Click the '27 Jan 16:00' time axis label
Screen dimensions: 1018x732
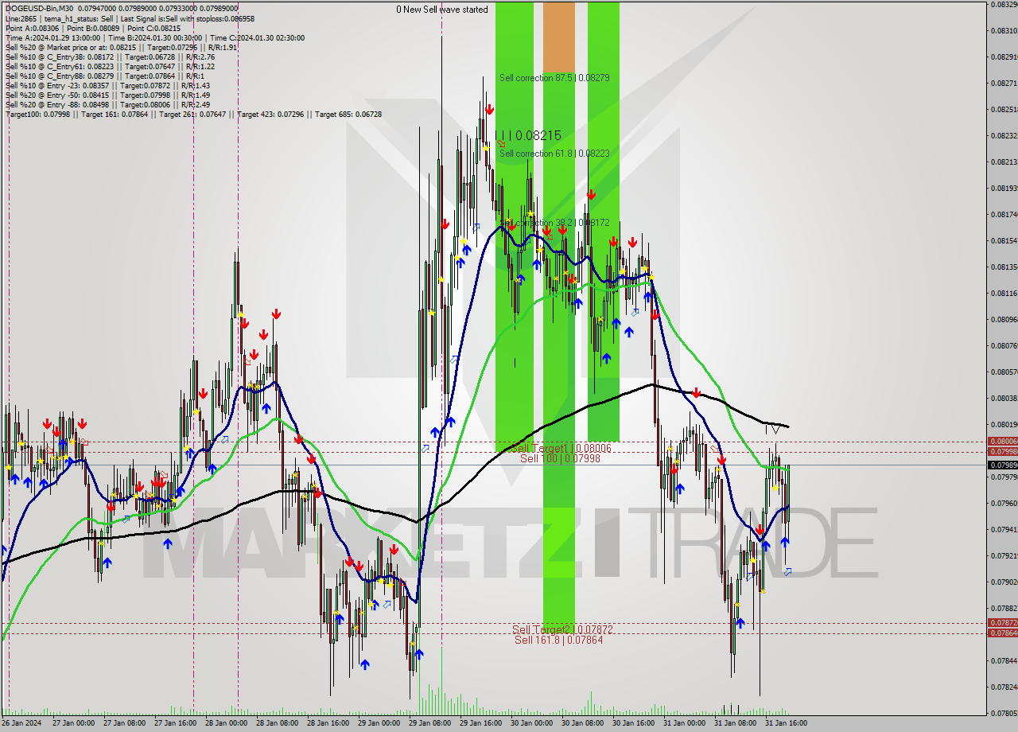tap(175, 723)
